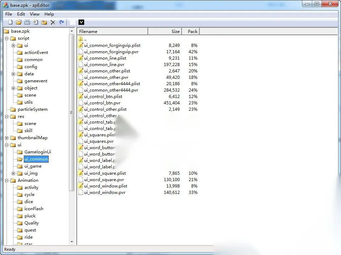The width and height of the screenshot is (341, 255).
Task: Click the root base.zpk folder icon
Action: [x=6, y=31]
